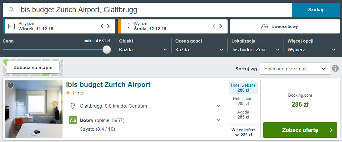This screenshot has height=142, width=342.
Task: Open the Sortuj wg sort dropdown
Action: [x=295, y=69]
